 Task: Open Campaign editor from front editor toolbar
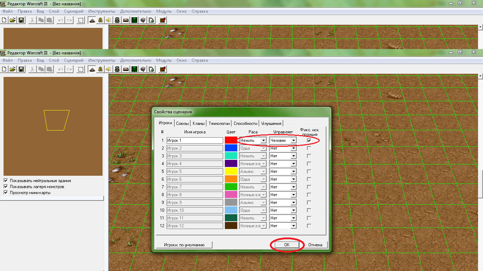pyautogui.click(x=126, y=69)
